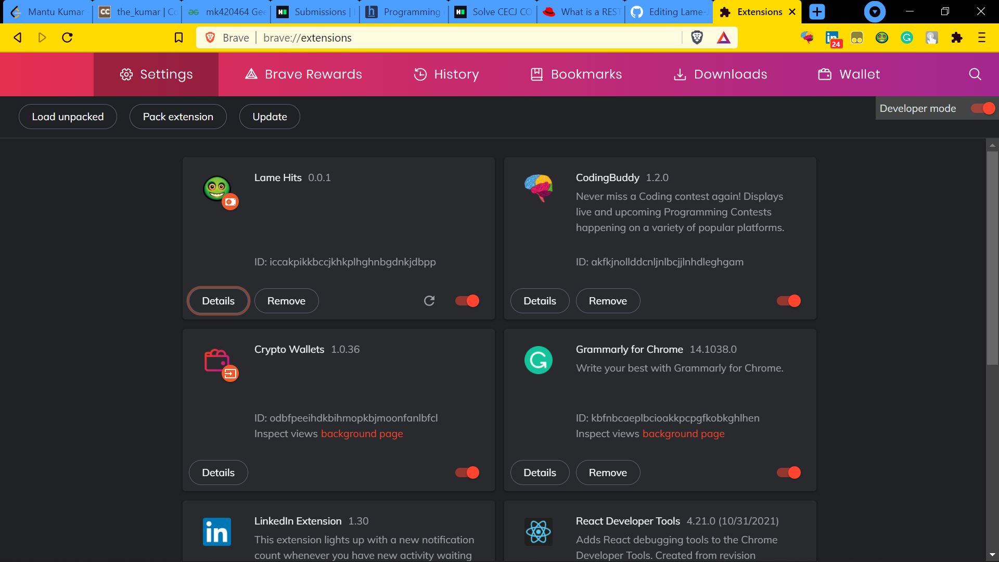Remove the Grammarly for Chrome extension
Image resolution: width=999 pixels, height=562 pixels.
tap(608, 472)
